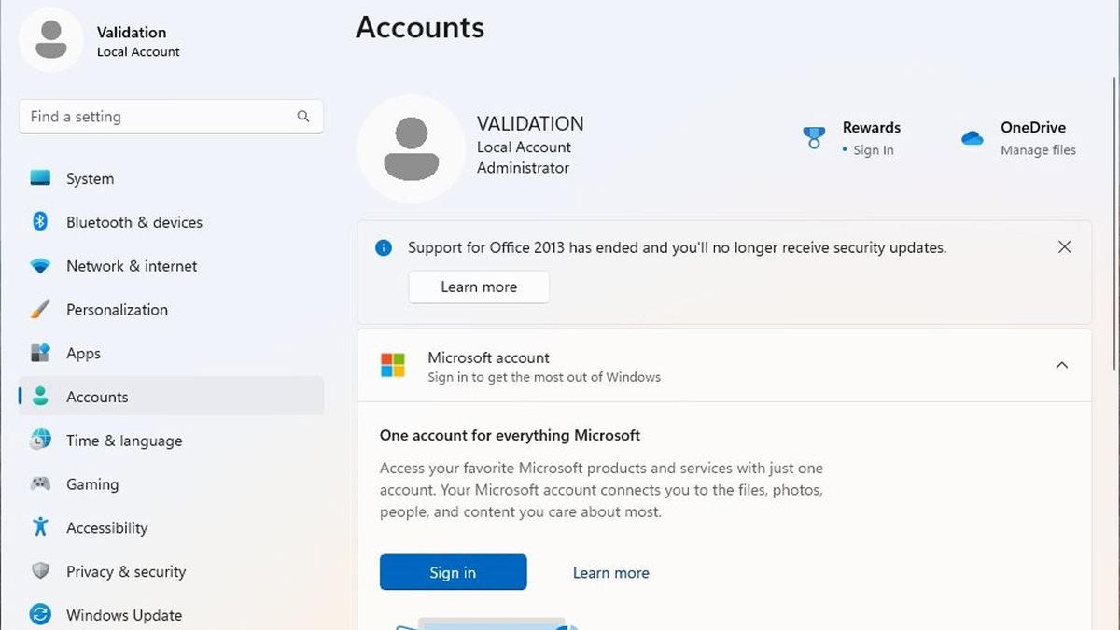The height and width of the screenshot is (630, 1120).
Task: Open OneDrive via the cloud icon
Action: coord(972,136)
